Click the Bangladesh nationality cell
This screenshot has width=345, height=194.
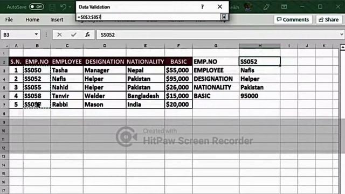tap(145, 96)
